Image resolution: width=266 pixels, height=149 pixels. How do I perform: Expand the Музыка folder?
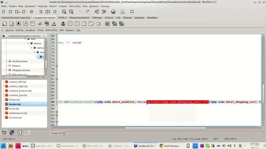7,66
